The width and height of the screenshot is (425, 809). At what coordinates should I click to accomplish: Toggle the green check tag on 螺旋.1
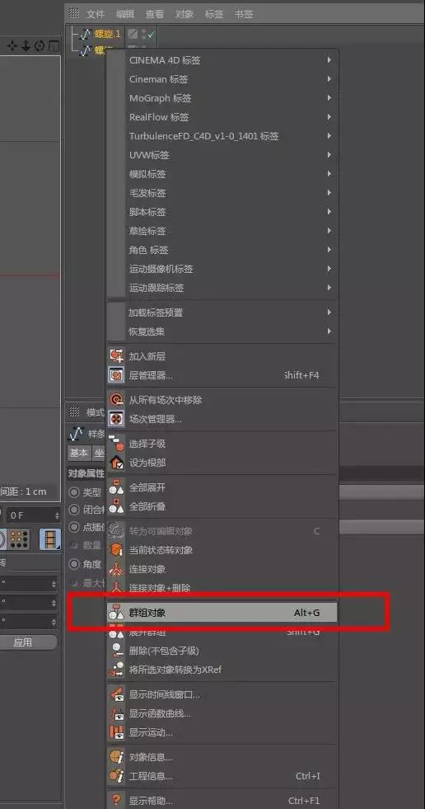pos(151,35)
